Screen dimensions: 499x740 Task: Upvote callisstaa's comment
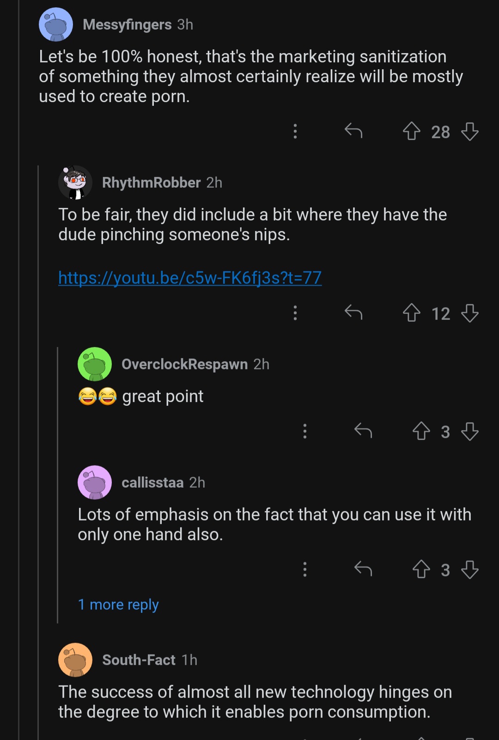click(x=421, y=569)
